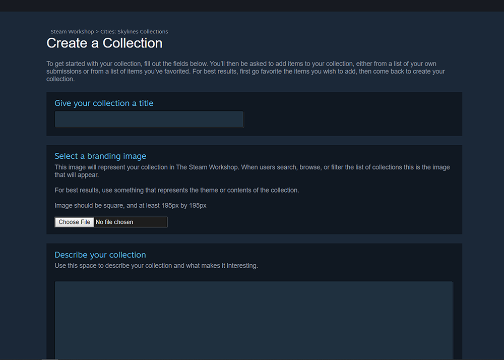Click the 'For best results, use something' hint

(x=176, y=190)
